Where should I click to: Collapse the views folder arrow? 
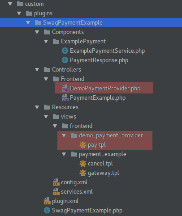pyautogui.click(x=46, y=117)
